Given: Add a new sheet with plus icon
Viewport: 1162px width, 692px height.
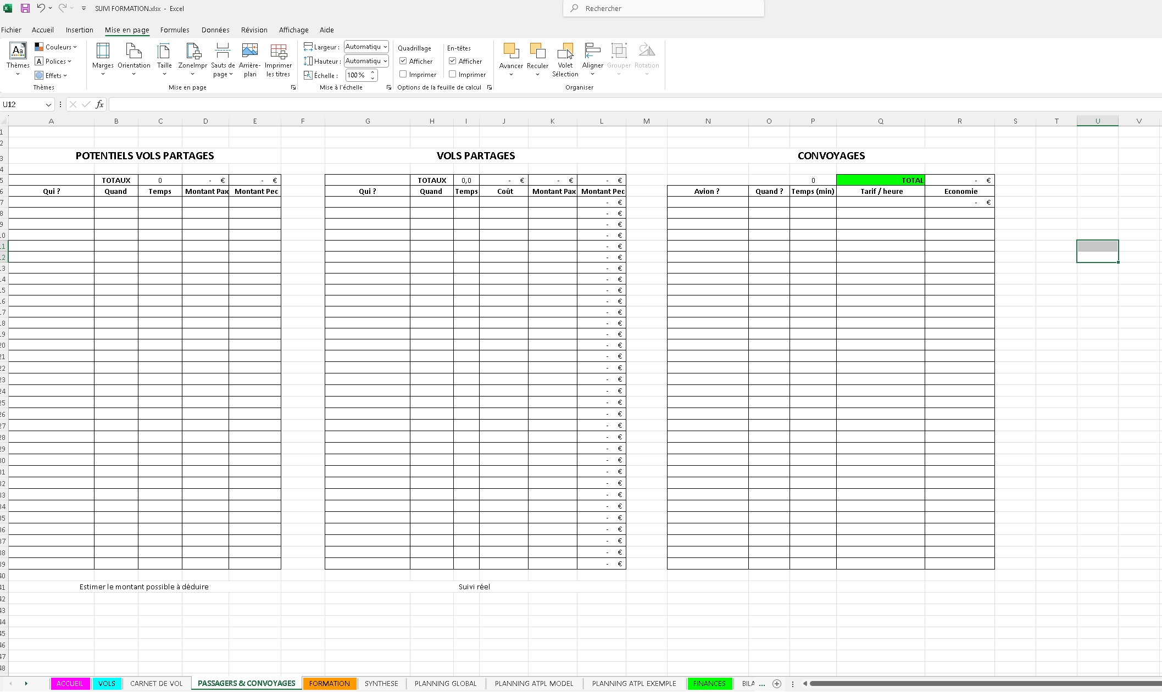Looking at the screenshot, I should (x=777, y=684).
